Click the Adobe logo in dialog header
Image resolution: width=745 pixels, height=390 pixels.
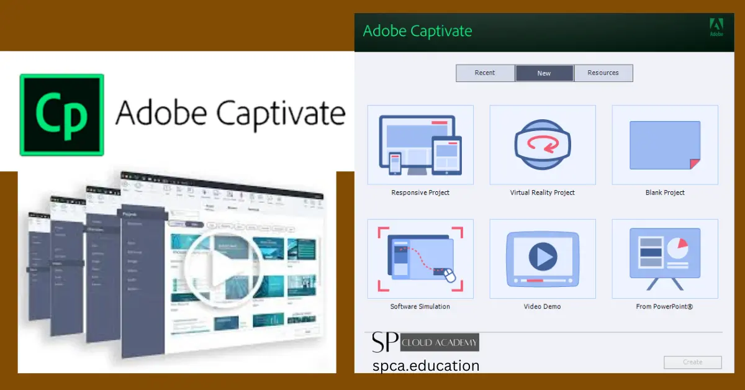[x=716, y=27]
